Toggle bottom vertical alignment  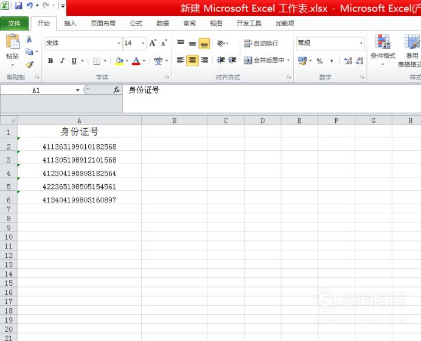(204, 43)
